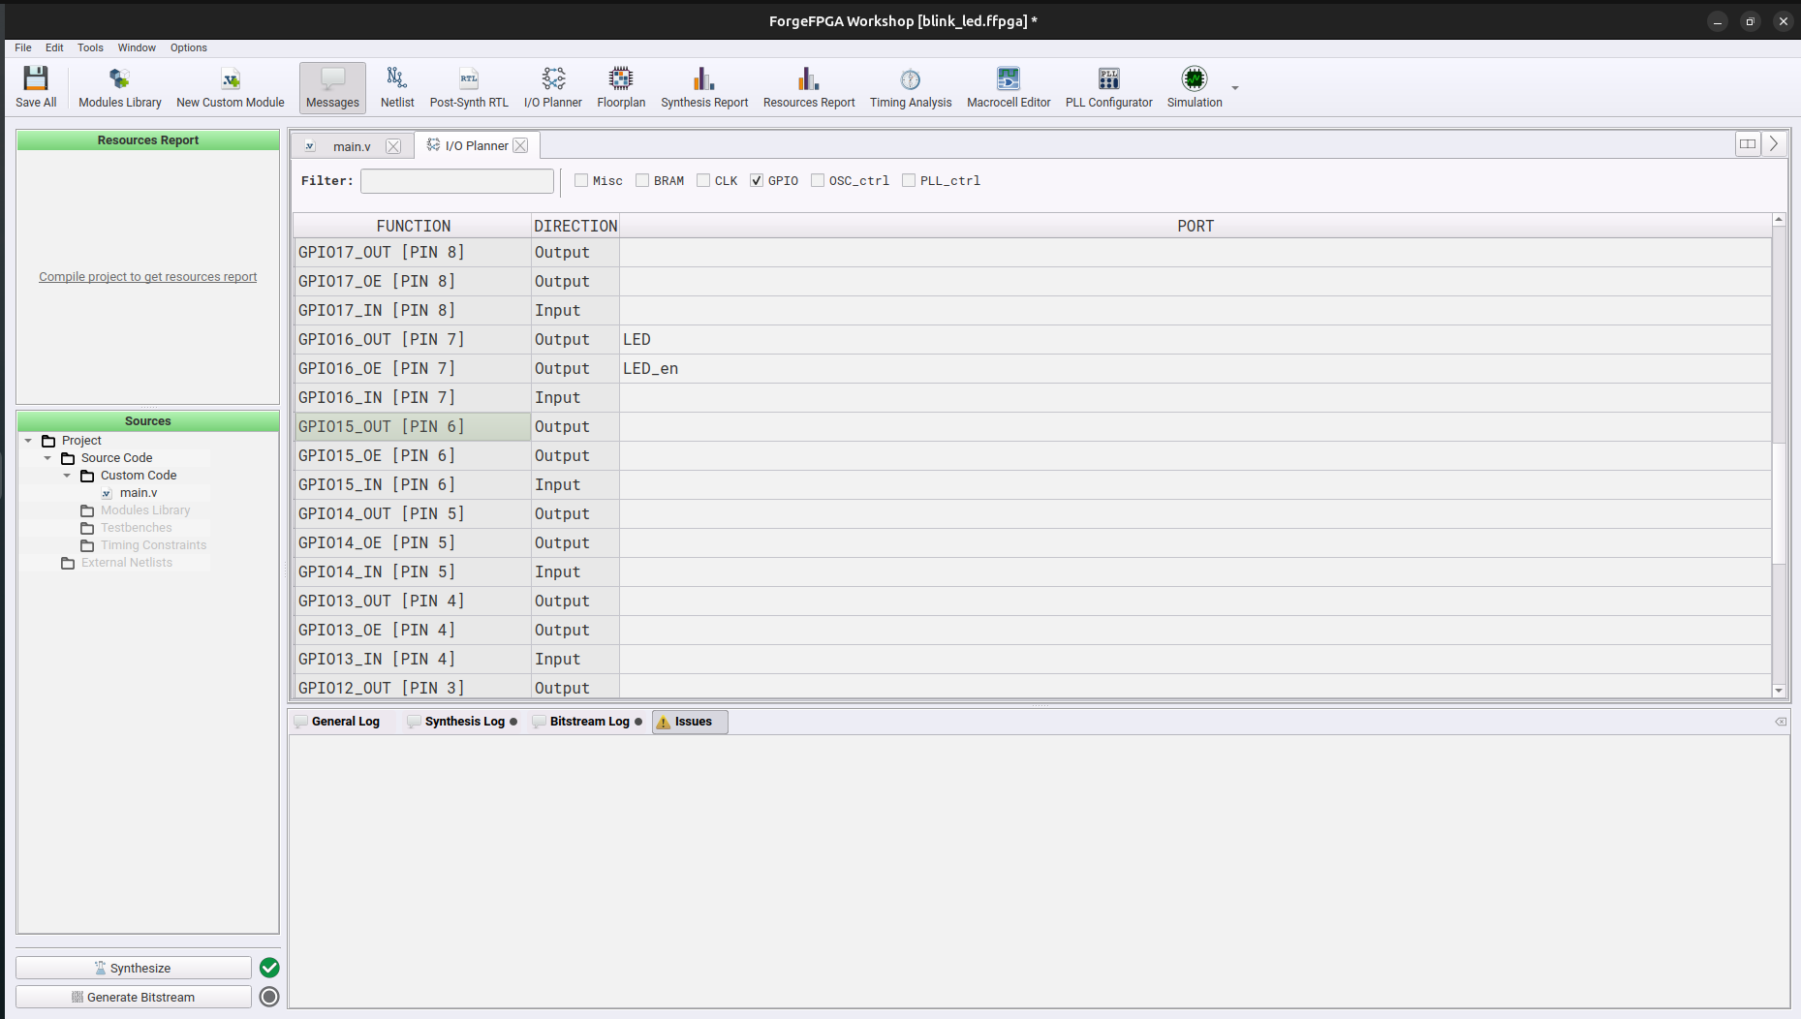Open the Tools menu
Viewport: 1801px width, 1019px height.
(x=90, y=47)
